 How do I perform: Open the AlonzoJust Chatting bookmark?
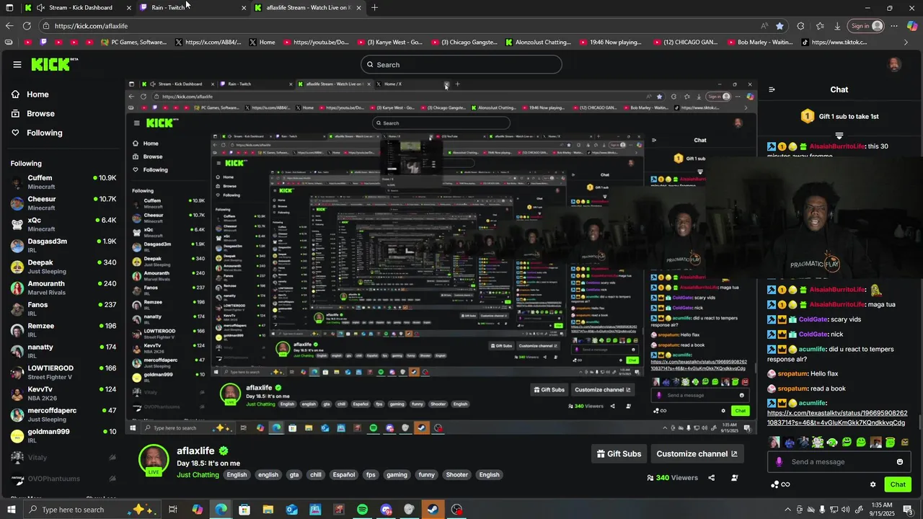pyautogui.click(x=537, y=43)
